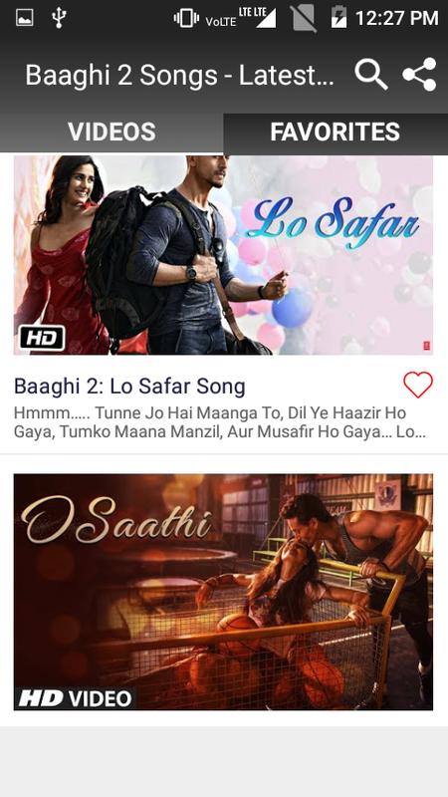
Task: Tap the no-SIM card status icon
Action: tap(305, 18)
